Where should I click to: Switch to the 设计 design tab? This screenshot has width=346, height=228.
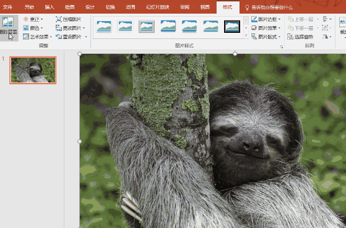(x=90, y=7)
